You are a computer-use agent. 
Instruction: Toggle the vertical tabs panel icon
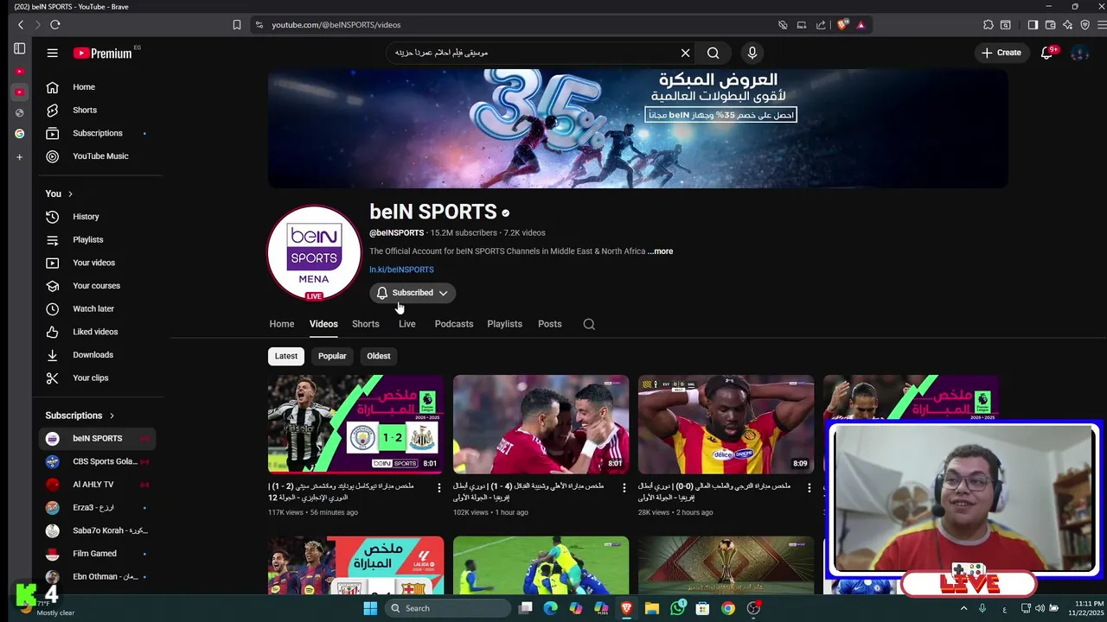click(19, 48)
